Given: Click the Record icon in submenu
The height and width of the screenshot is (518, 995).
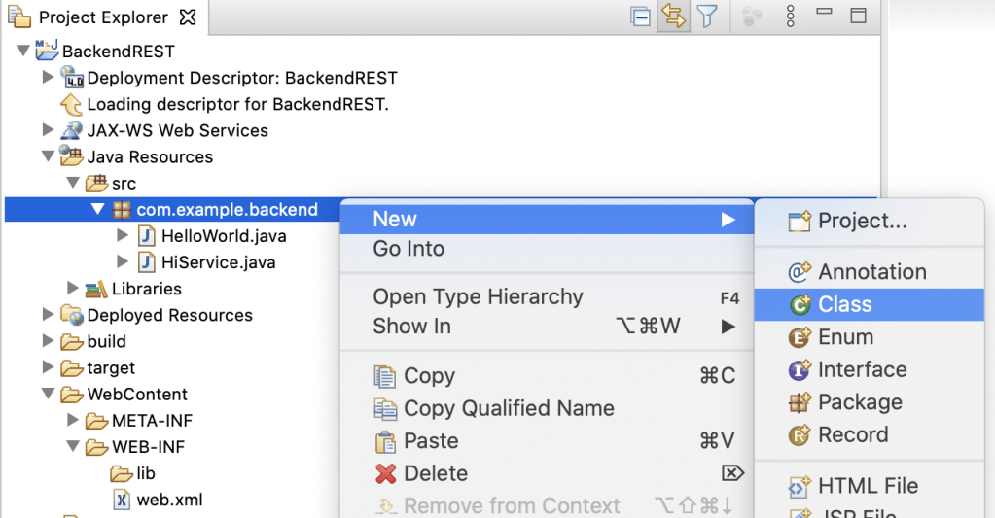Looking at the screenshot, I should pos(800,435).
